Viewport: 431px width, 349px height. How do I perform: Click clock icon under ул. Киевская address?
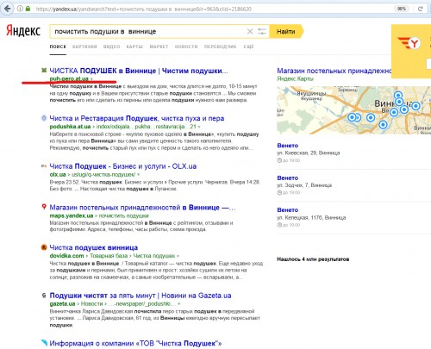[279, 160]
